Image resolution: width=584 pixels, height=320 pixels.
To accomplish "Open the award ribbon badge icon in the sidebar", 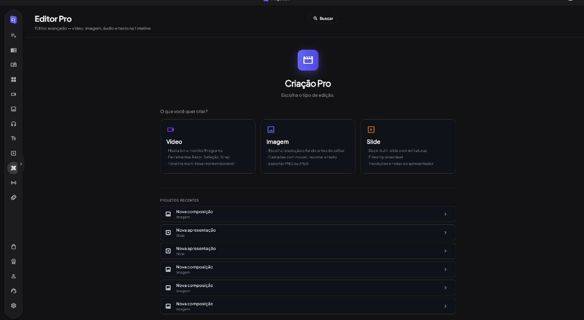I will 14,261.
